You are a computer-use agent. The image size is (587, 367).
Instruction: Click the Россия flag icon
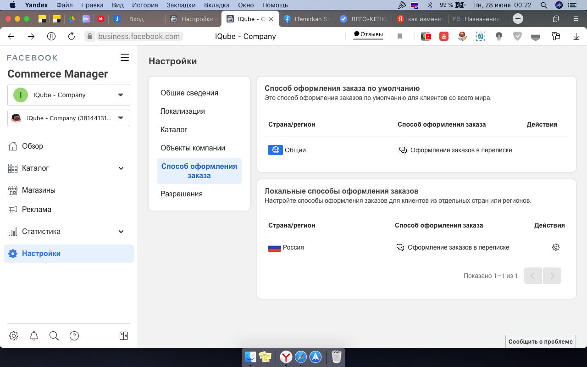click(275, 248)
